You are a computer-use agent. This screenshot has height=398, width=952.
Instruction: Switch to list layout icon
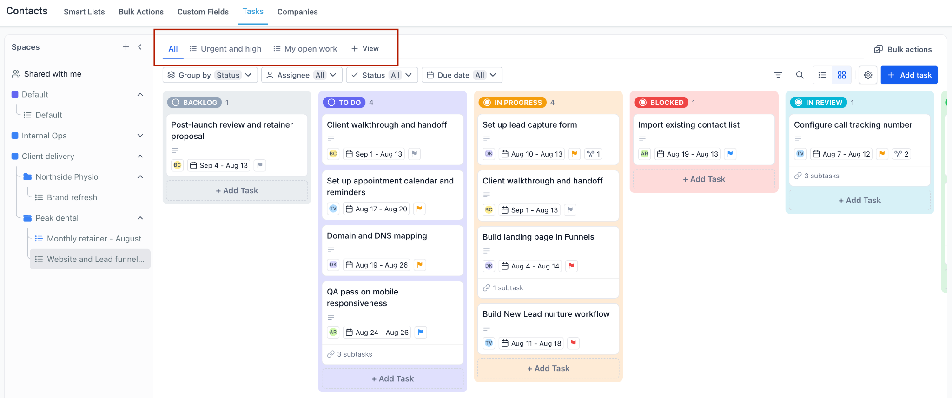click(822, 75)
